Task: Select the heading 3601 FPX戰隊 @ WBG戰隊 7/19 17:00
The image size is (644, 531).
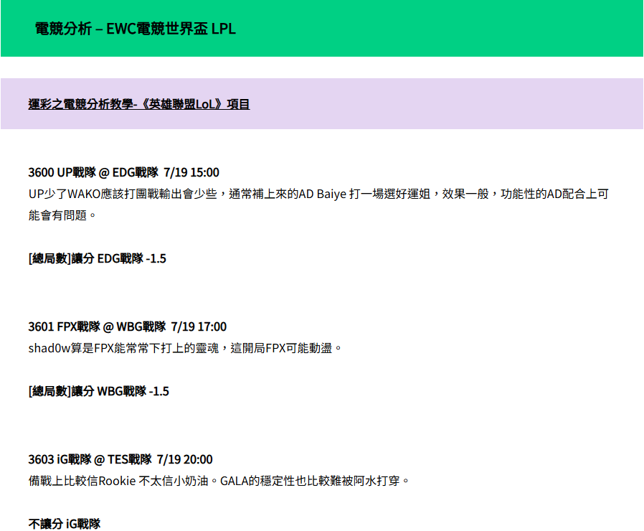Action: [128, 326]
